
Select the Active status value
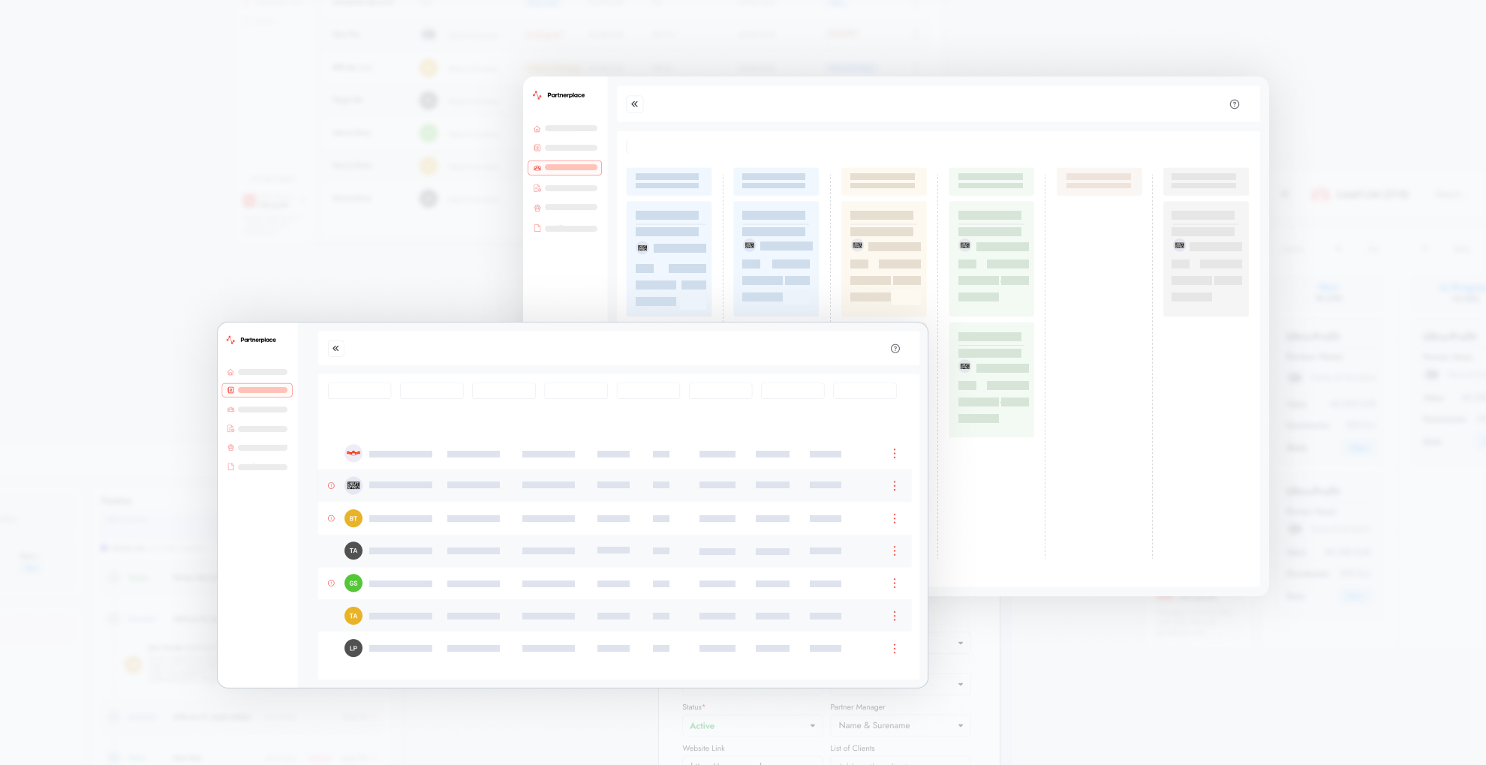pos(702,725)
